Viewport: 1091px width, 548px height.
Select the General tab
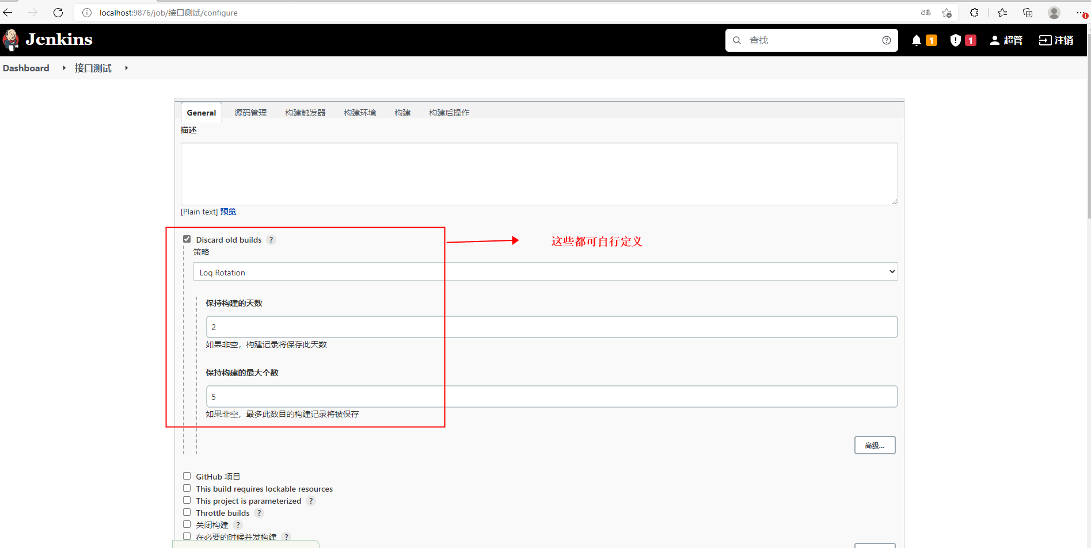(202, 113)
